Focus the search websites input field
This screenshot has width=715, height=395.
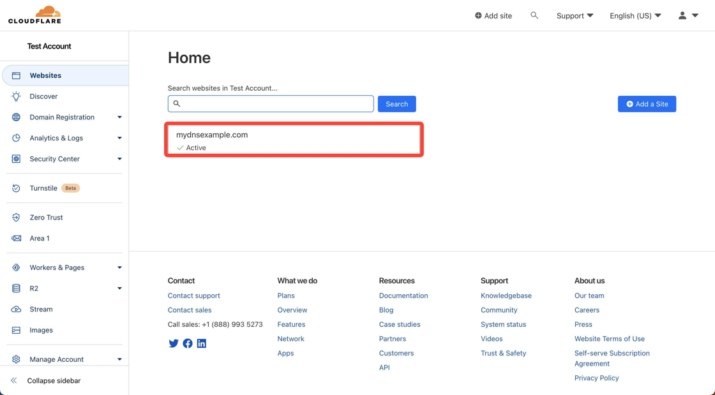pos(271,104)
